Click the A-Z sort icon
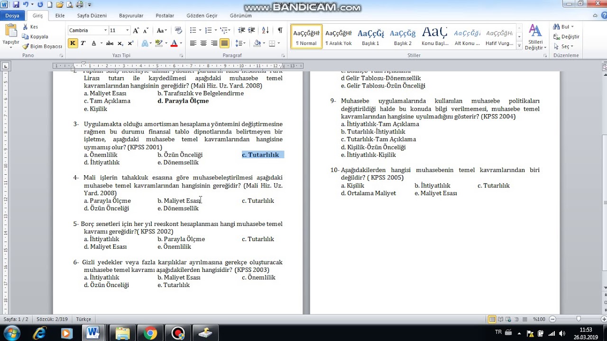607x341 pixels. point(266,30)
